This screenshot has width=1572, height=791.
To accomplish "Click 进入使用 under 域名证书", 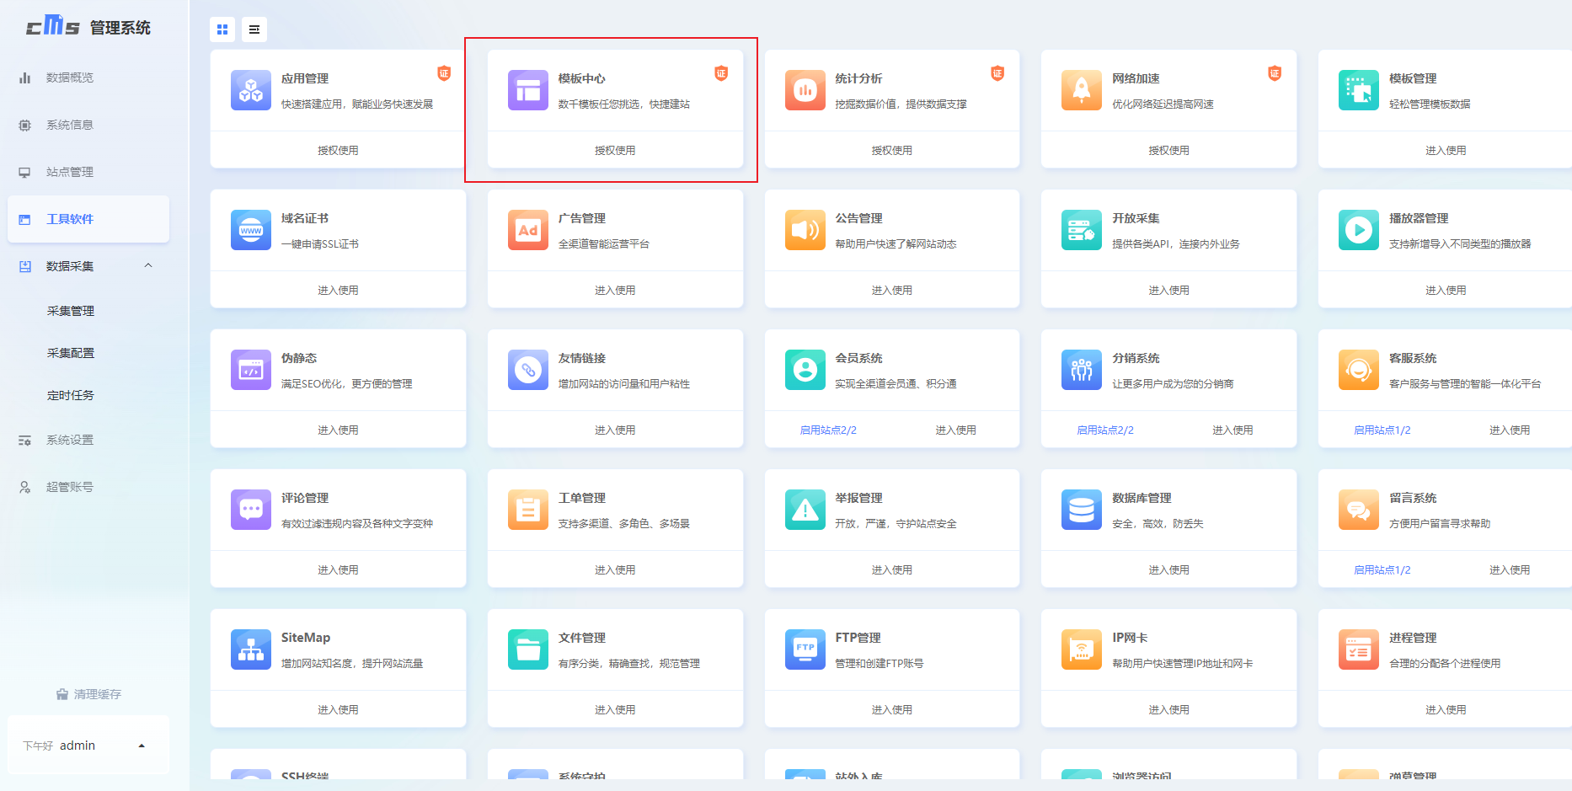I will [x=338, y=290].
